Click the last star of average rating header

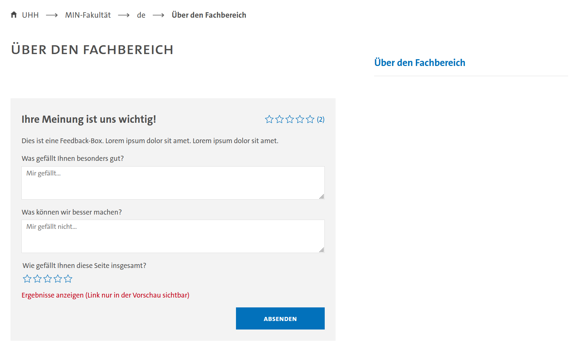pos(310,119)
